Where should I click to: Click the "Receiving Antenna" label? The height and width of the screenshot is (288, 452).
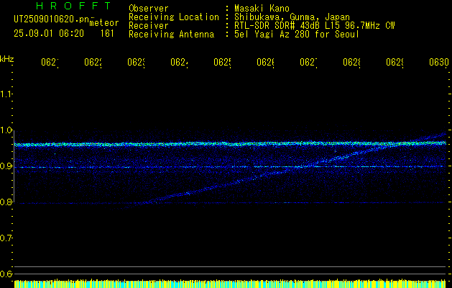[x=171, y=35]
